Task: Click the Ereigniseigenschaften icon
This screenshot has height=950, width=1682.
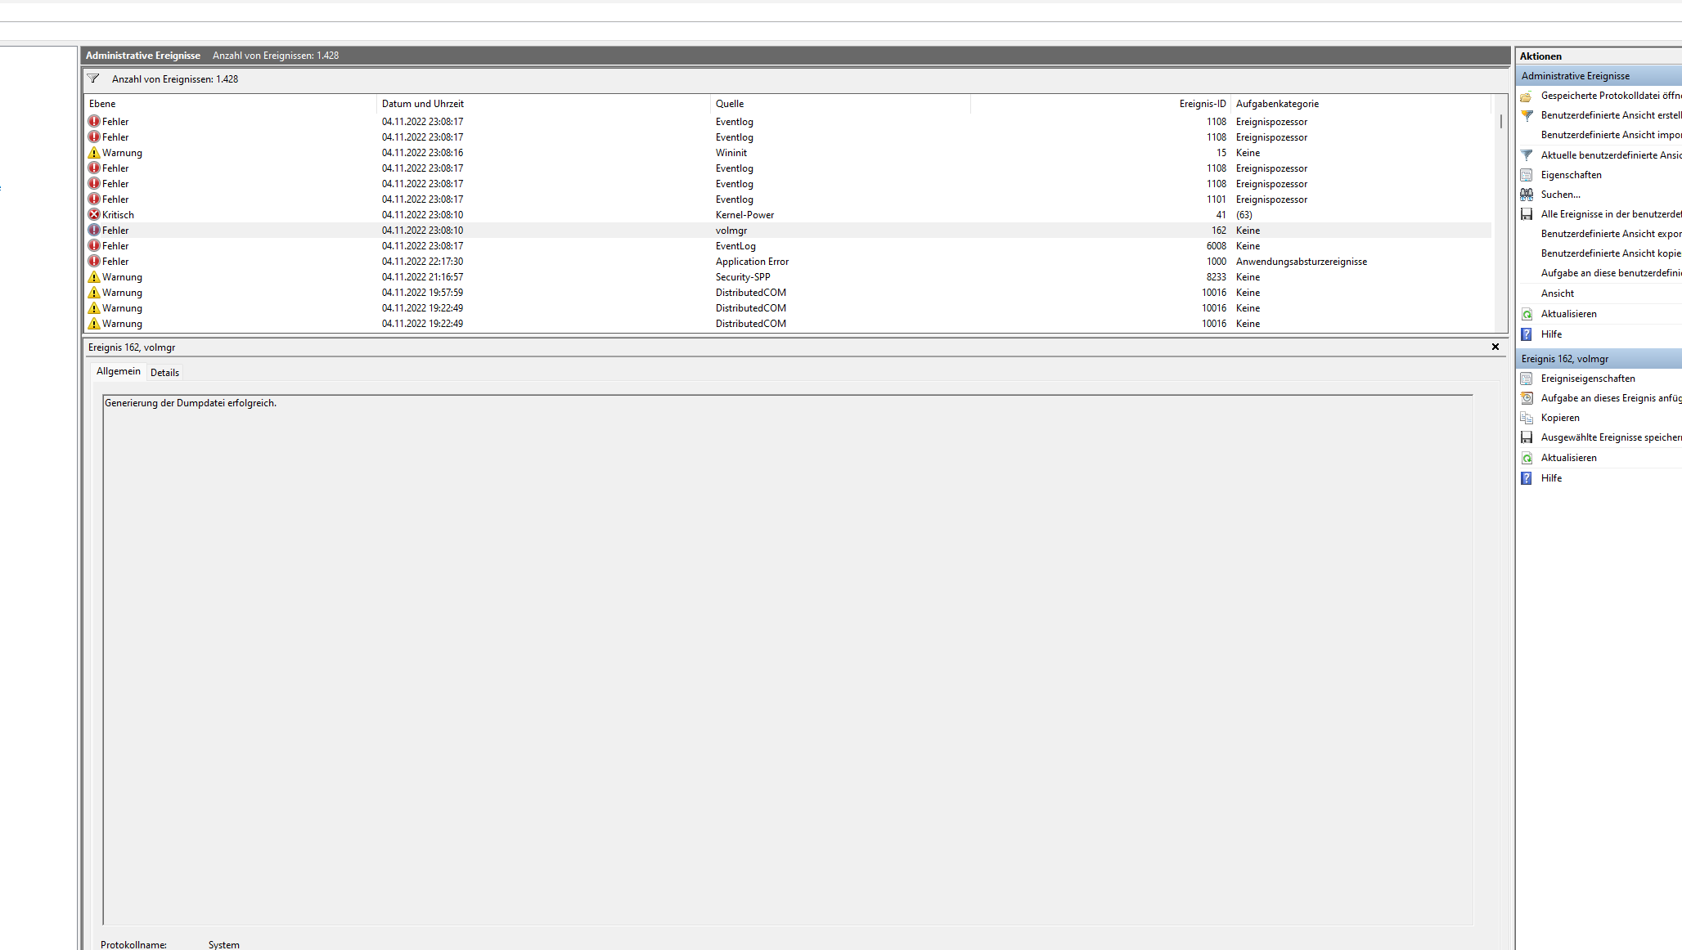Action: point(1526,379)
